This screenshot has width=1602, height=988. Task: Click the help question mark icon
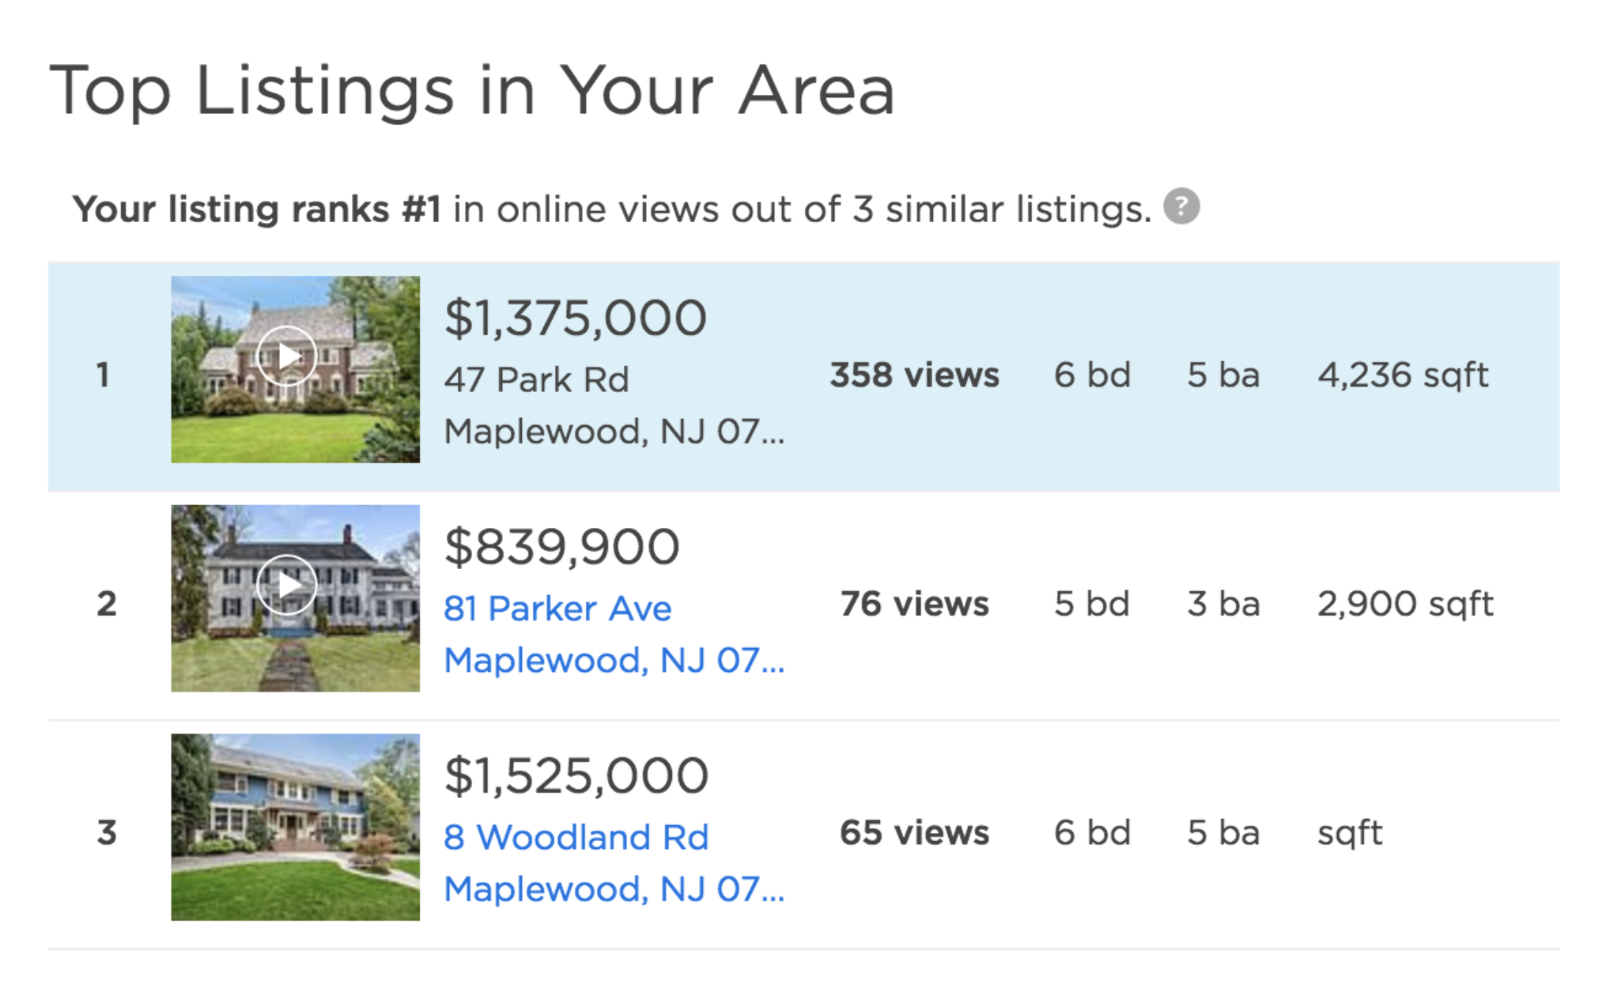coord(1181,207)
